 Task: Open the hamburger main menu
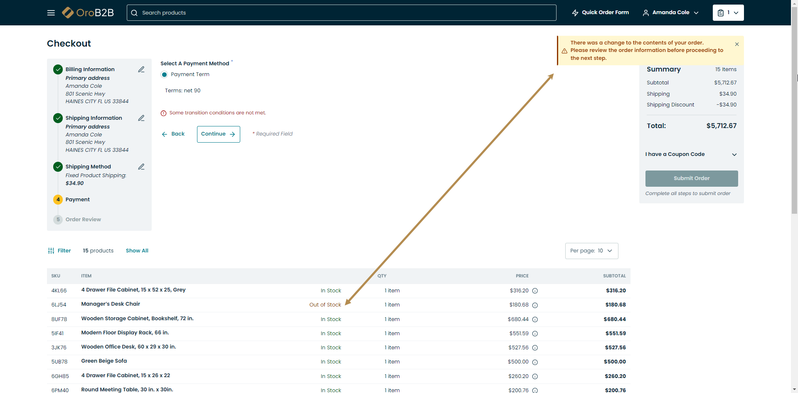click(51, 13)
